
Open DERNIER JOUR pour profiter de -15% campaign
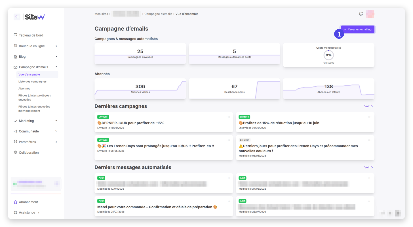click(131, 123)
